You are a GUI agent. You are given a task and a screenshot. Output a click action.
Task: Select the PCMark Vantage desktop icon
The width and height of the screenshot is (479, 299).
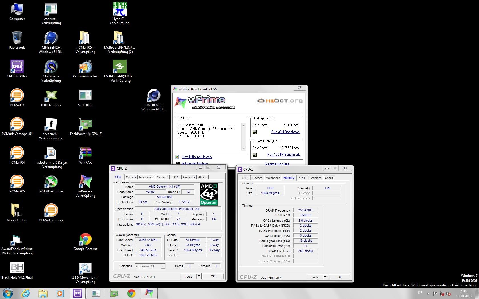[x=51, y=213]
